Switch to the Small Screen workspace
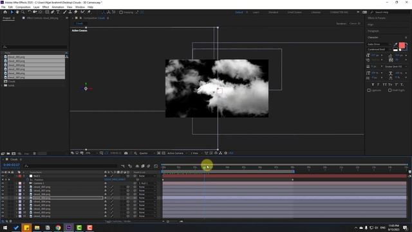This screenshot has height=232, width=412. 295,12
